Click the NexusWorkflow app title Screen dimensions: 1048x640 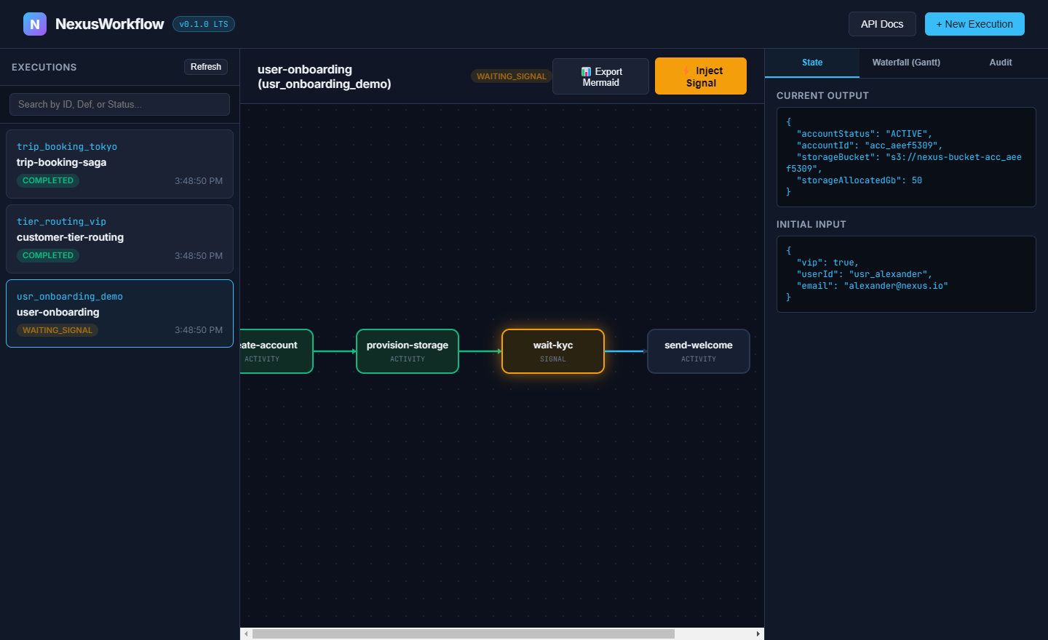tap(110, 24)
